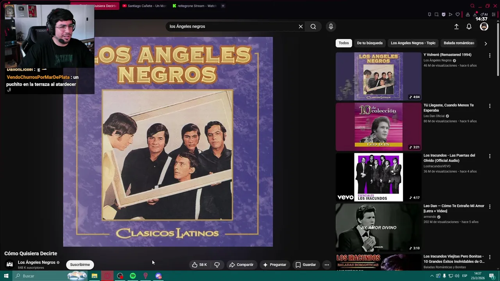Open the ESP language selector
500x281 pixels.
coord(464,276)
